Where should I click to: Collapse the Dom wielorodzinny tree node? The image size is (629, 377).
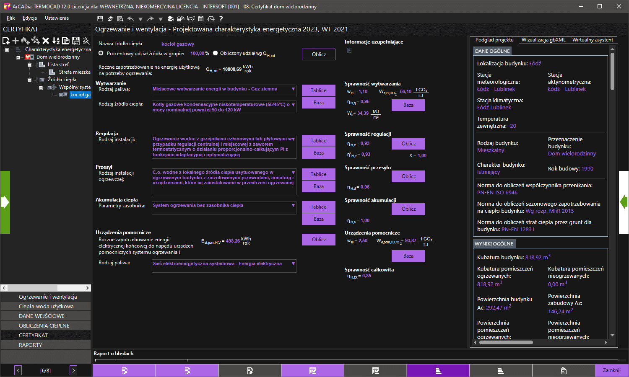click(x=18, y=57)
